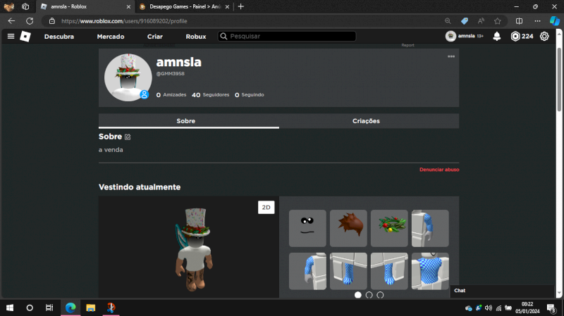Edit the Sobre description with pencil icon
This screenshot has width=564, height=316.
tap(128, 137)
